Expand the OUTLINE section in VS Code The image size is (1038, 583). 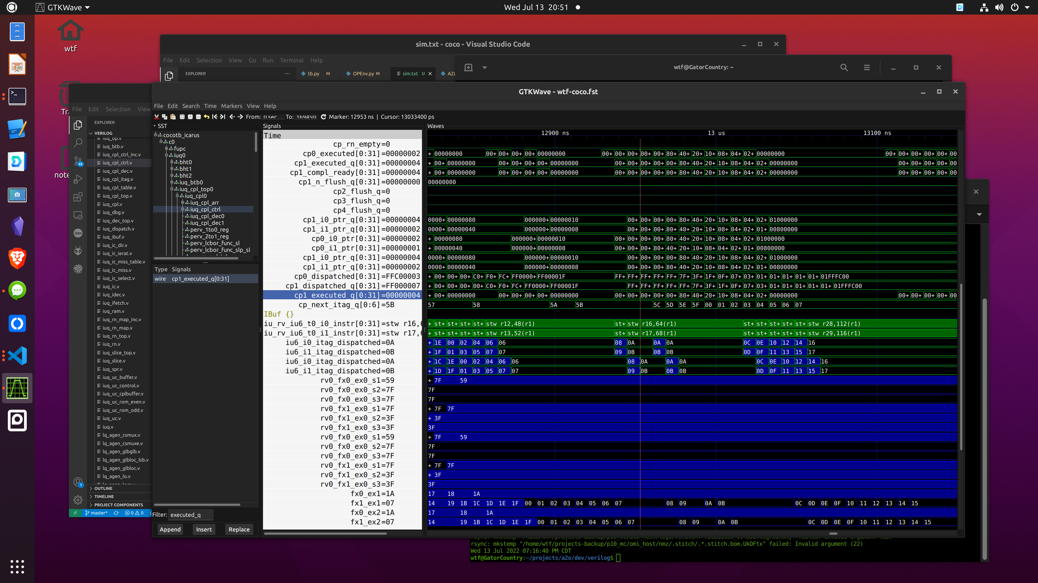(x=103, y=488)
